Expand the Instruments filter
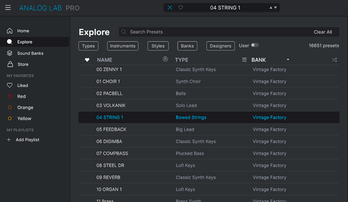Viewport: 348px width, 202px height. (123, 46)
